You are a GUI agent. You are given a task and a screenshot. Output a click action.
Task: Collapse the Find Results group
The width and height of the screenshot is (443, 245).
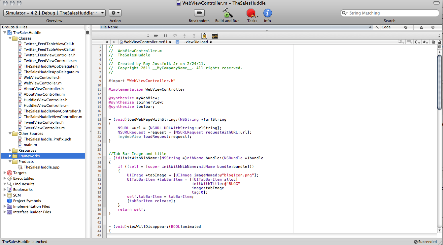(5, 184)
